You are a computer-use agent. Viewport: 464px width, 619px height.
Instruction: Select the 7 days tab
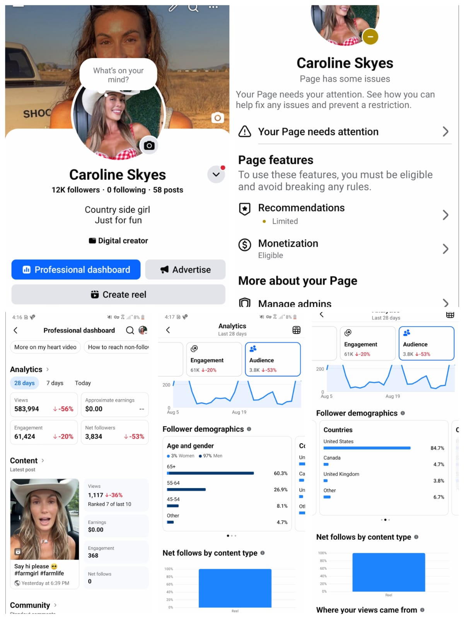pos(55,383)
